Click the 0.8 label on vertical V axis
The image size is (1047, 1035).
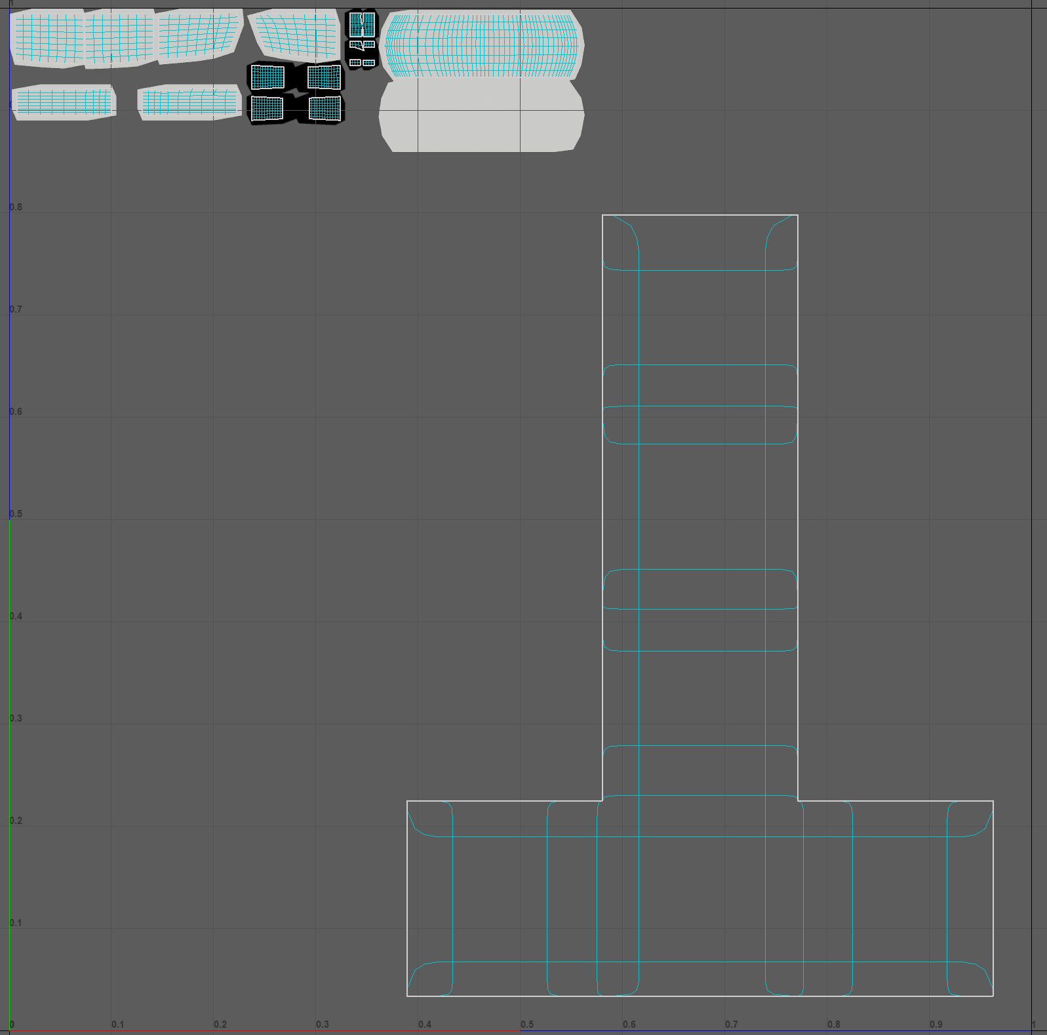tap(16, 207)
